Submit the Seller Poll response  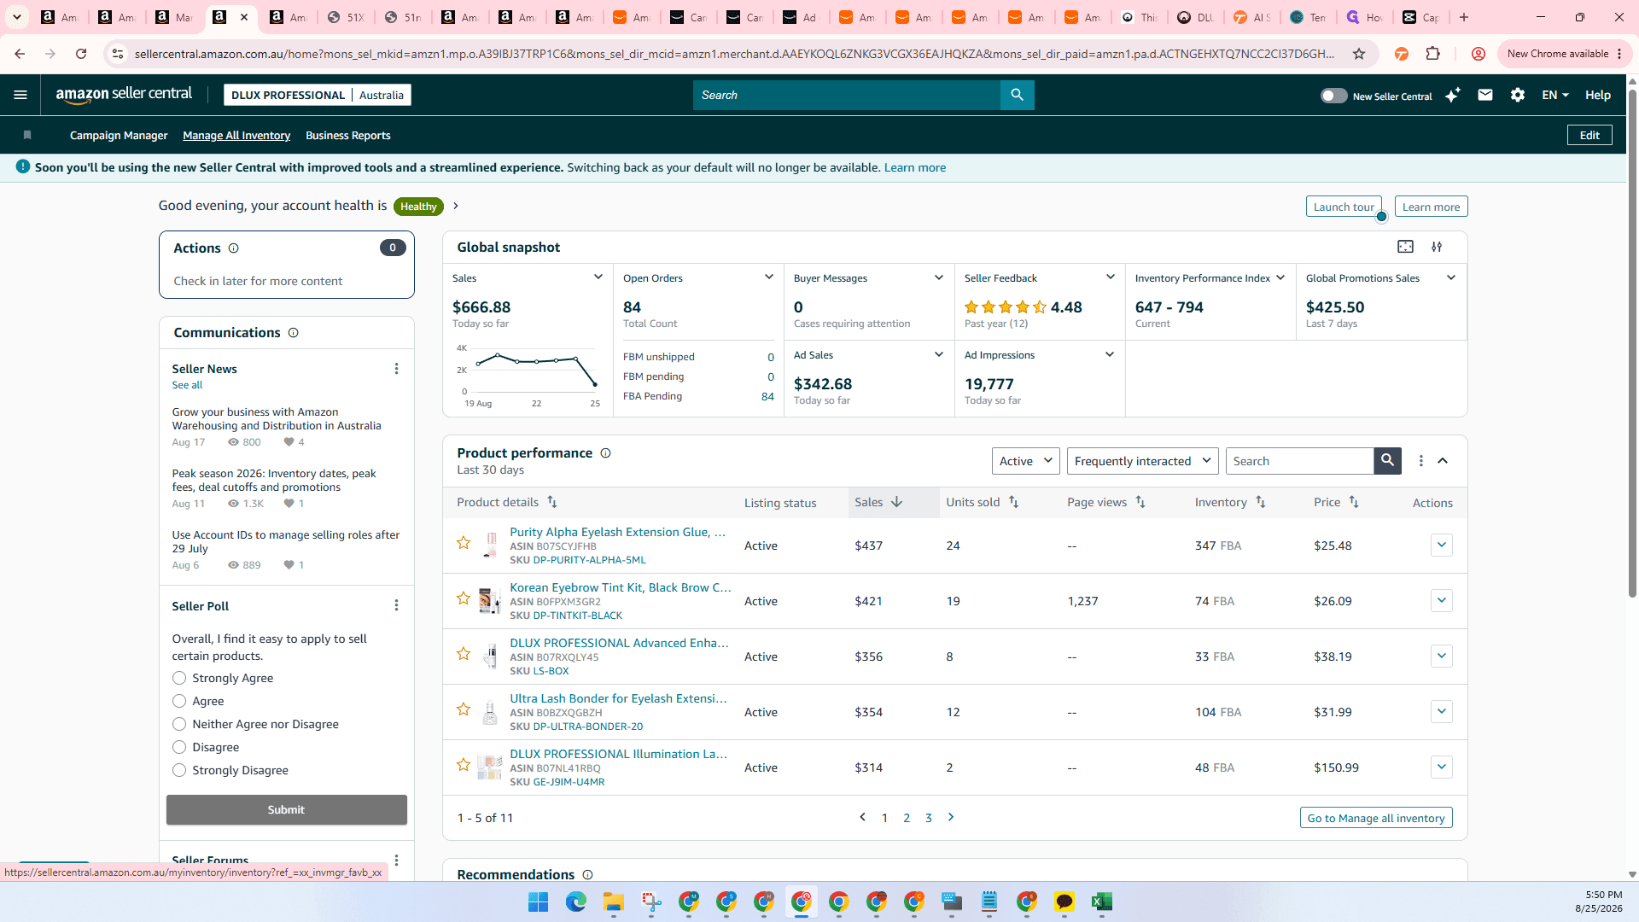tap(287, 809)
